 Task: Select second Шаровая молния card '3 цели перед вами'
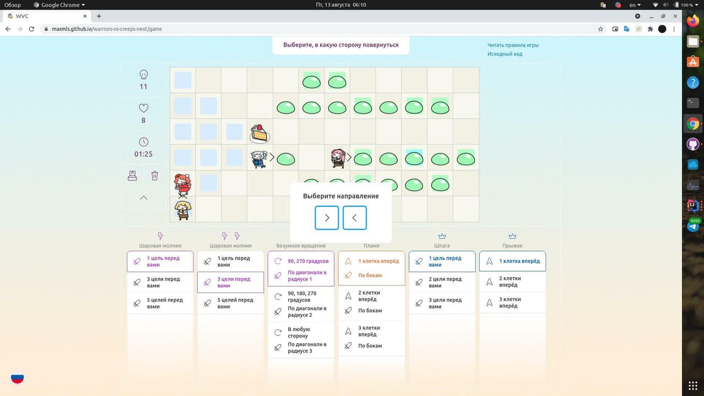(x=230, y=282)
